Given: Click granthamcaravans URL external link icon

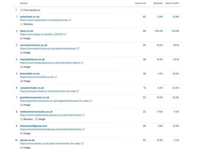Looking at the screenshot, I should click(91, 101).
